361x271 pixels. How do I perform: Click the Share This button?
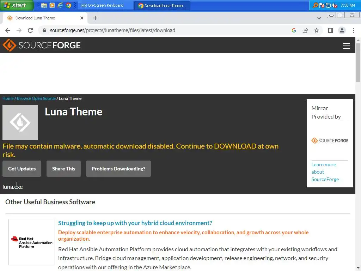click(x=63, y=169)
